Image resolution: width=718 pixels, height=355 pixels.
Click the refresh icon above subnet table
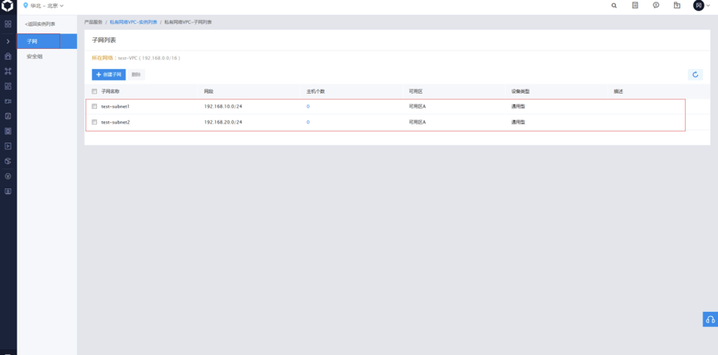tap(695, 75)
